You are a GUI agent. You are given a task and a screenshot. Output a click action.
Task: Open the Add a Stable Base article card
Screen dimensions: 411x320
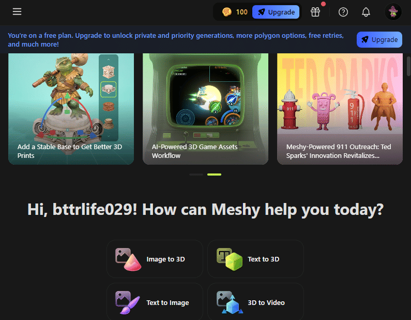[x=71, y=109]
